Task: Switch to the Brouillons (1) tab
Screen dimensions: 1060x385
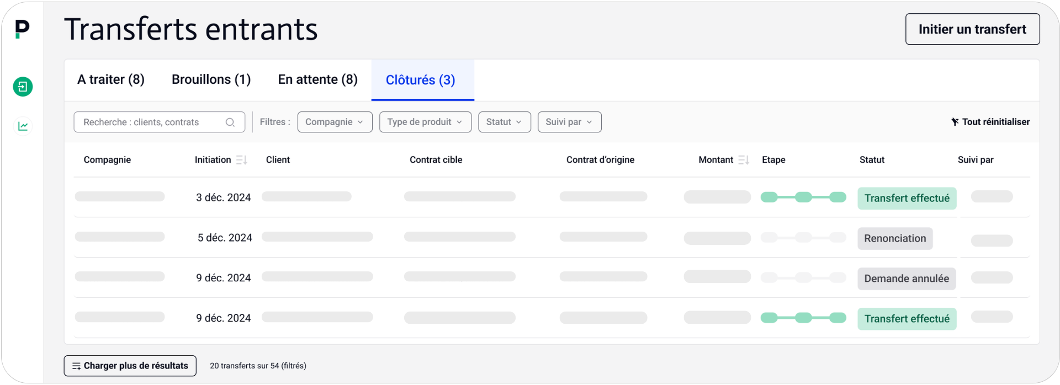Action: (211, 80)
